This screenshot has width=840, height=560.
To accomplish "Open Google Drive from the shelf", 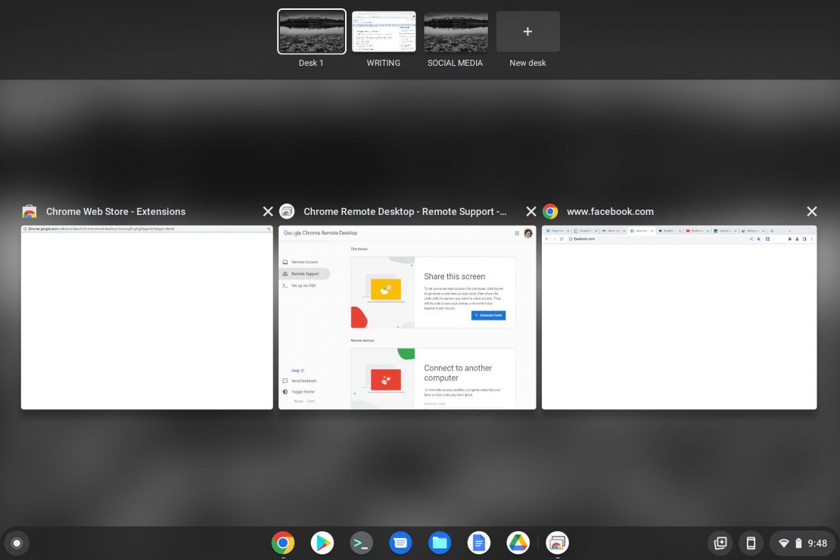I will tap(518, 543).
